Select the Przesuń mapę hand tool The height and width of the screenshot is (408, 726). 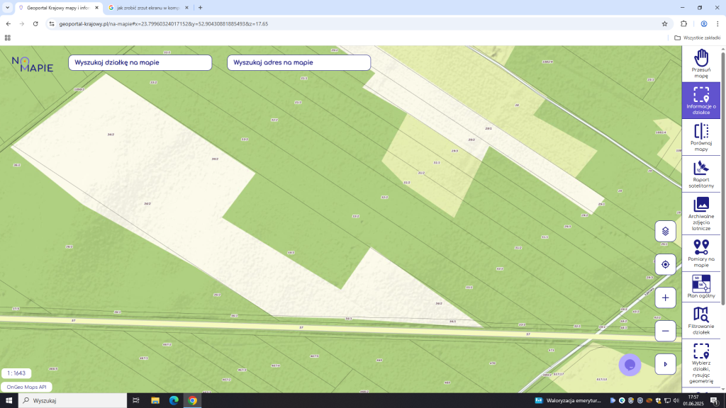[700, 64]
